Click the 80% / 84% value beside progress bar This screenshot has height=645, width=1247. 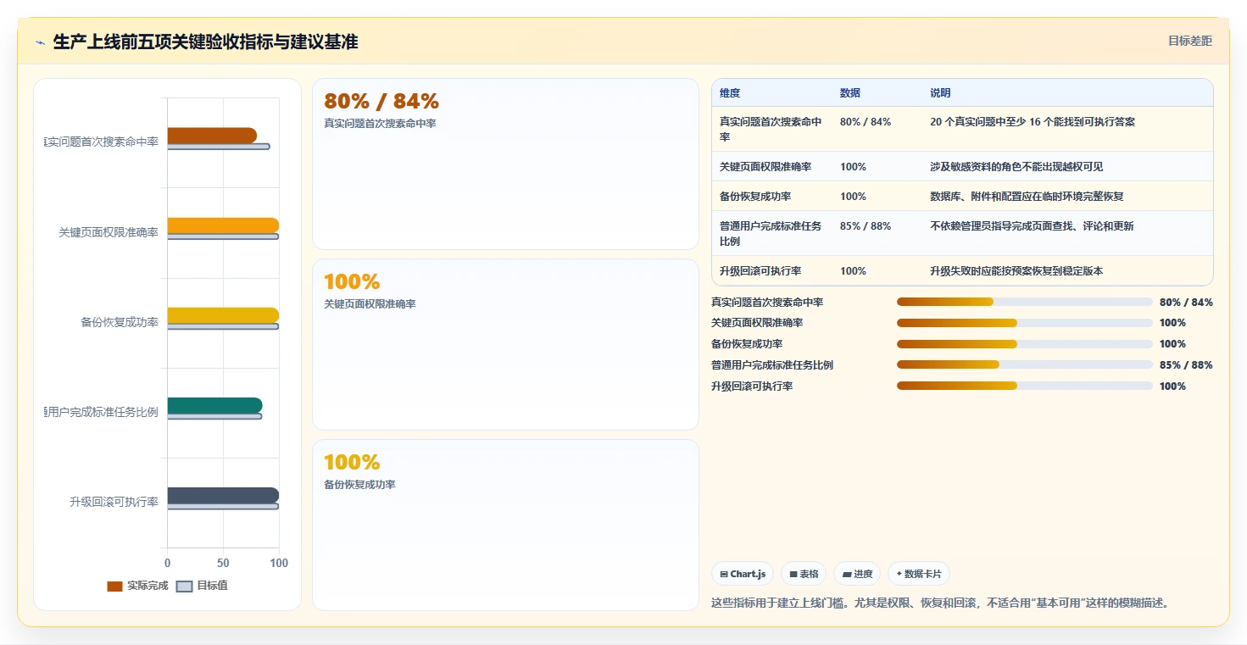pyautogui.click(x=1186, y=302)
